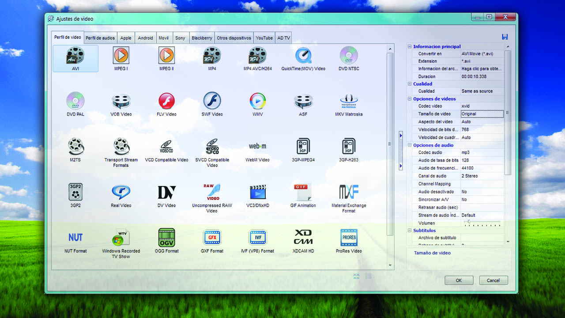Click the WebM Video icon
The height and width of the screenshot is (318, 565).
point(257,147)
